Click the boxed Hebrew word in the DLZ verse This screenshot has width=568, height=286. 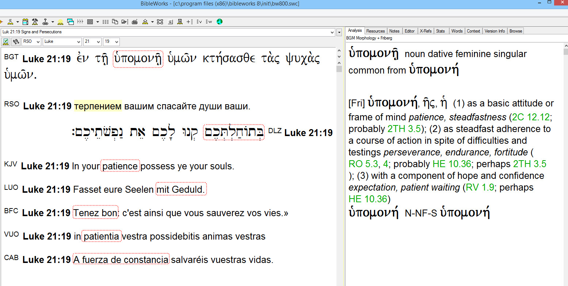pos(233,132)
